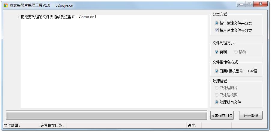Click inside the folder drop text area

[x=114, y=61]
